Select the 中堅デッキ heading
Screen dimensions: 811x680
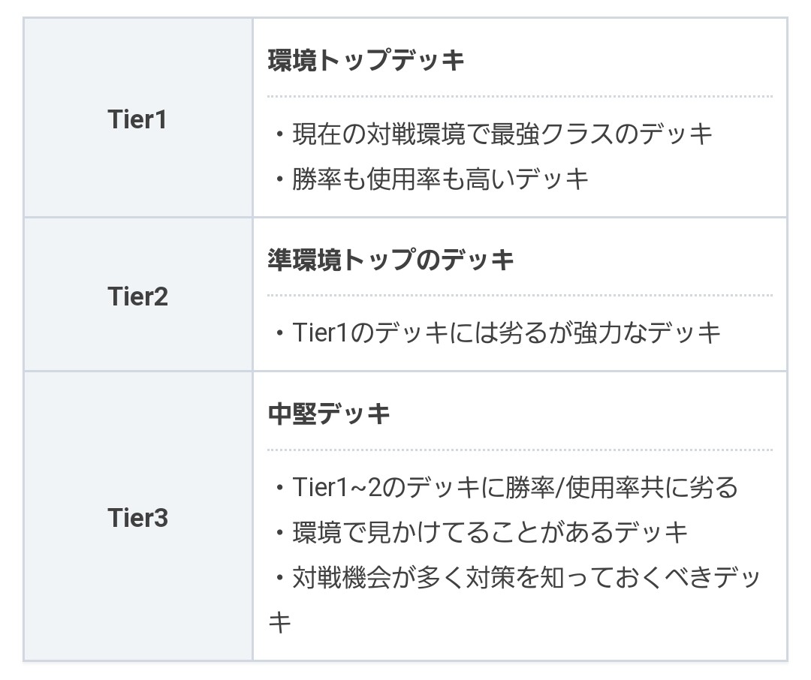pos(329,414)
